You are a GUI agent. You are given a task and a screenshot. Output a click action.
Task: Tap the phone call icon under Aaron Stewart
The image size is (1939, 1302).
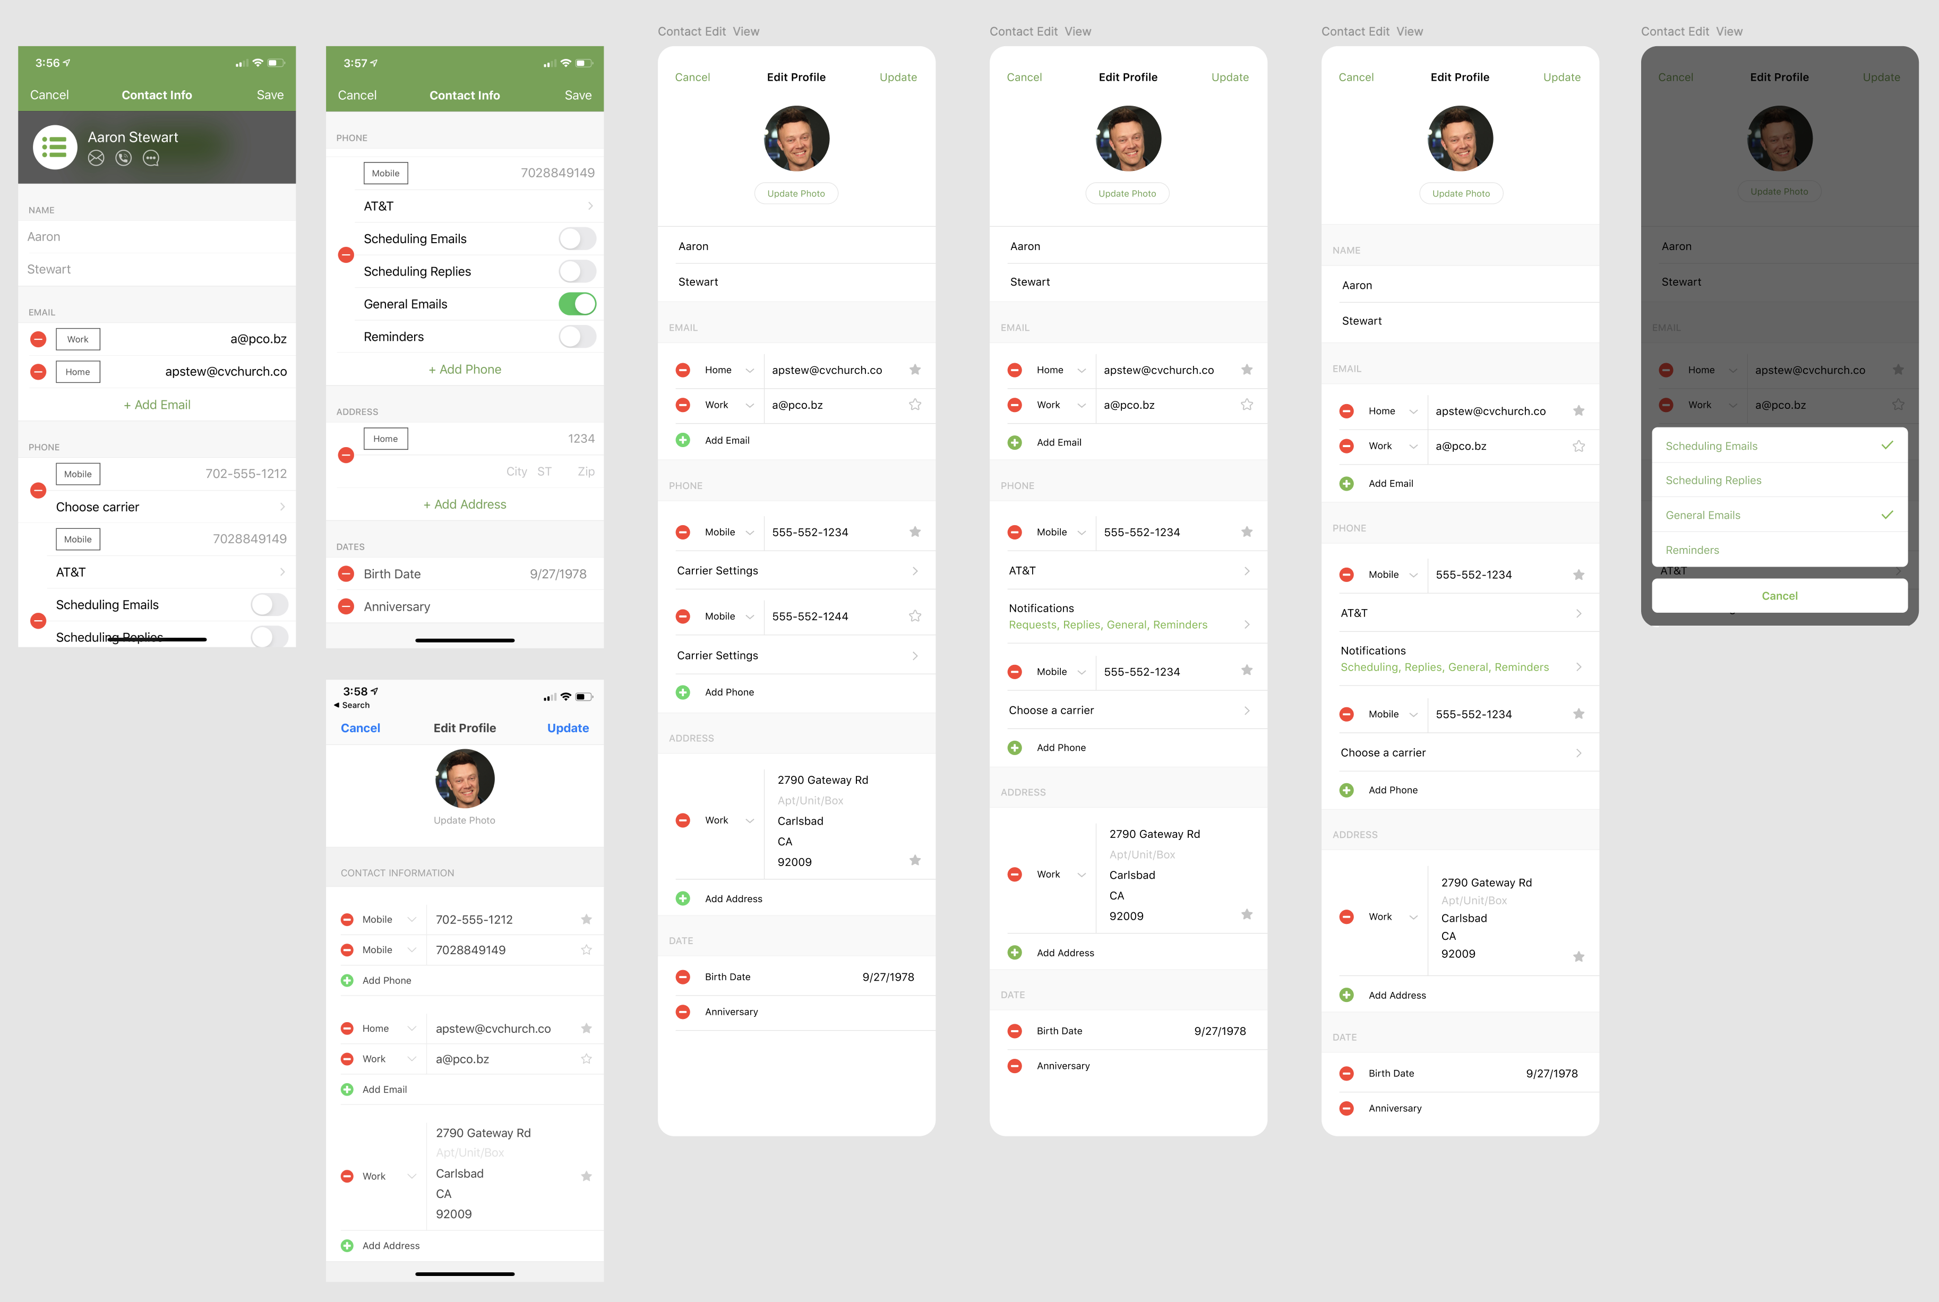pyautogui.click(x=124, y=158)
